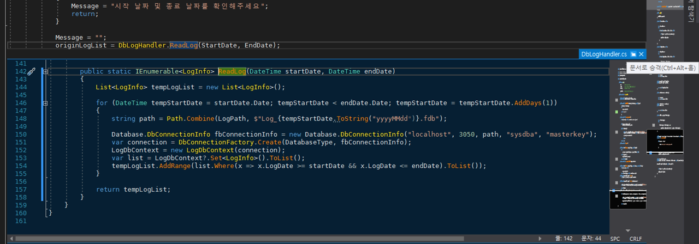Collapse the ReadLog method at line 142
This screenshot has width=699, height=244.
tap(45, 71)
